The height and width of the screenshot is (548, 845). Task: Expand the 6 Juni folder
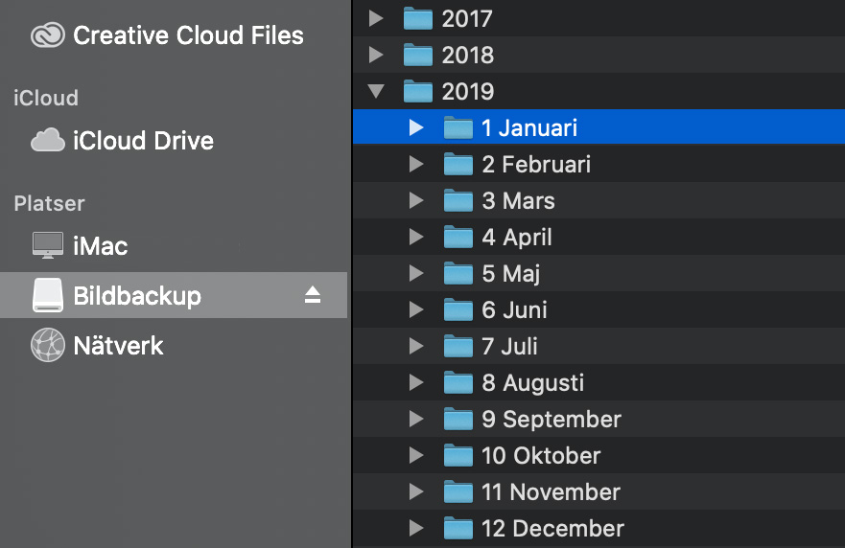[x=415, y=309]
